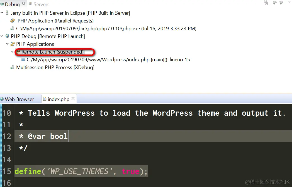
Task: Place cursor after '@var bool' text
Action: point(68,136)
